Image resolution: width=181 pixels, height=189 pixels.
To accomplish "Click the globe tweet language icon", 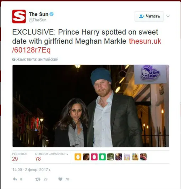I will point(14,59).
